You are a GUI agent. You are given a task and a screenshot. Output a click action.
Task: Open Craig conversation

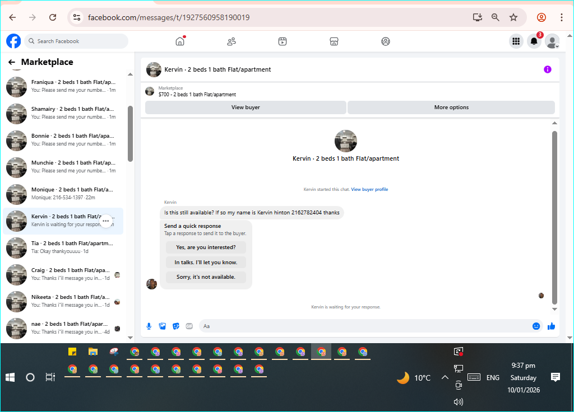63,274
